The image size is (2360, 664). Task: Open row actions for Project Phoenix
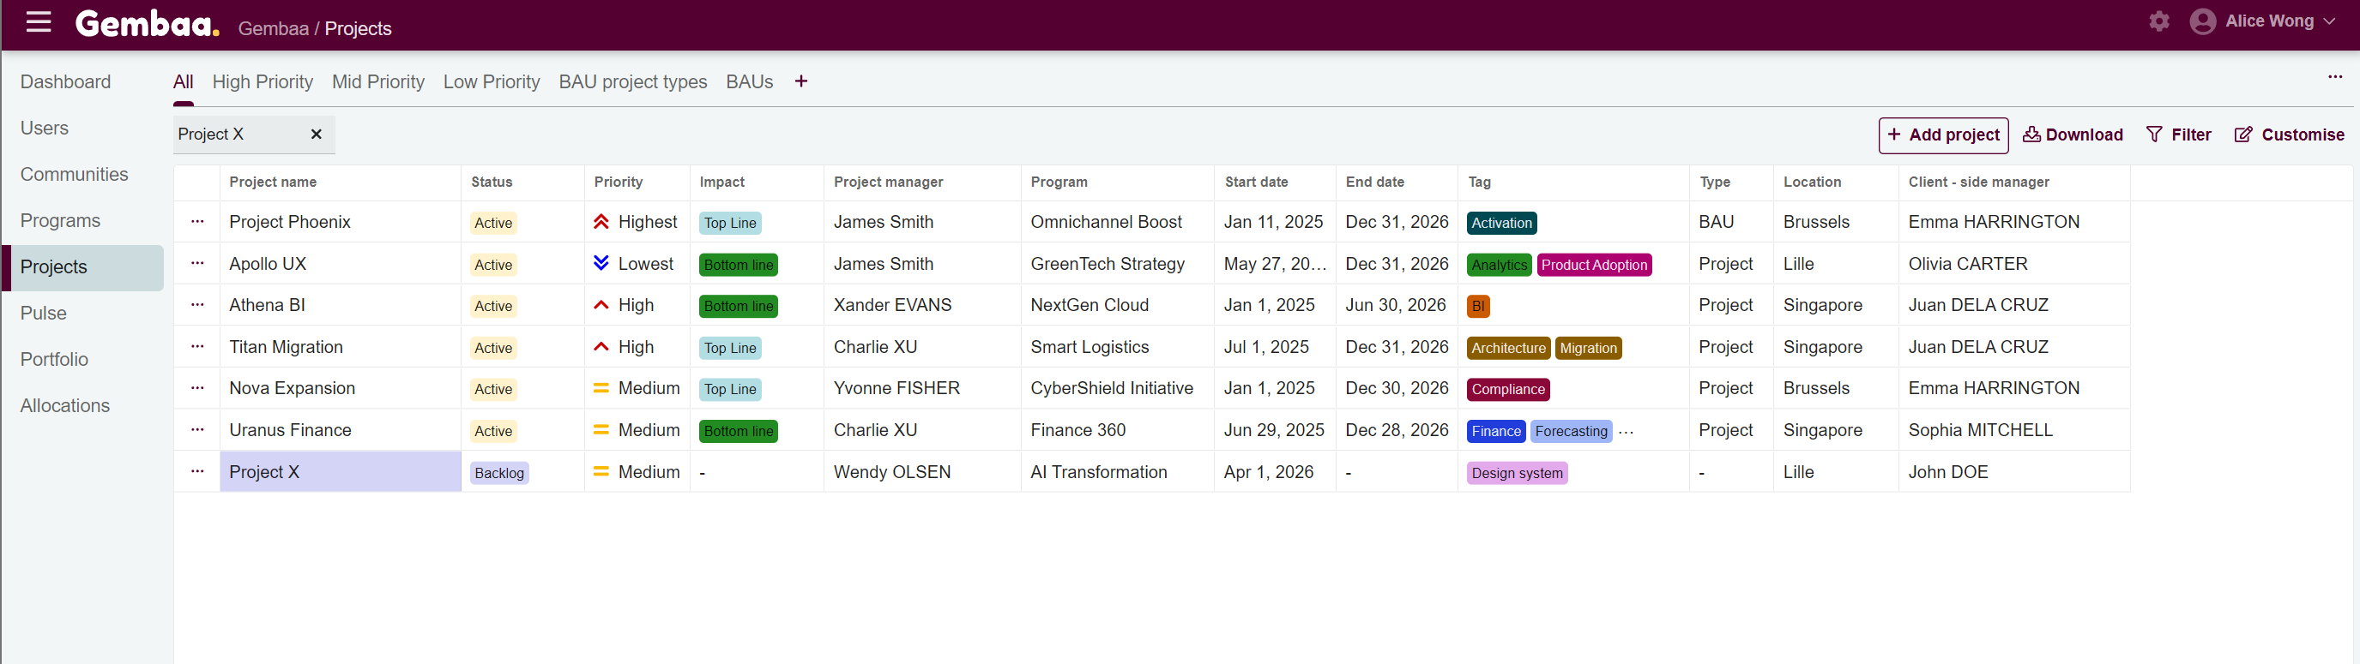click(197, 222)
